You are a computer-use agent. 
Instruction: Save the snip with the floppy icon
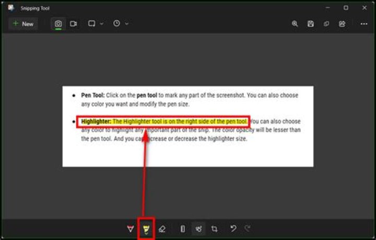(311, 24)
